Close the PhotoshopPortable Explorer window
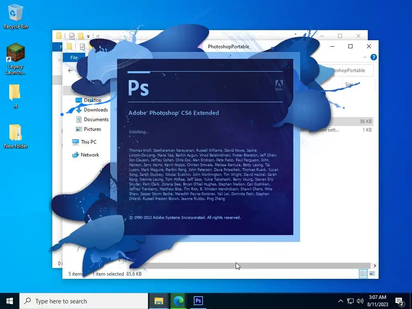Viewport: 412px width, 309px height. pos(369,47)
